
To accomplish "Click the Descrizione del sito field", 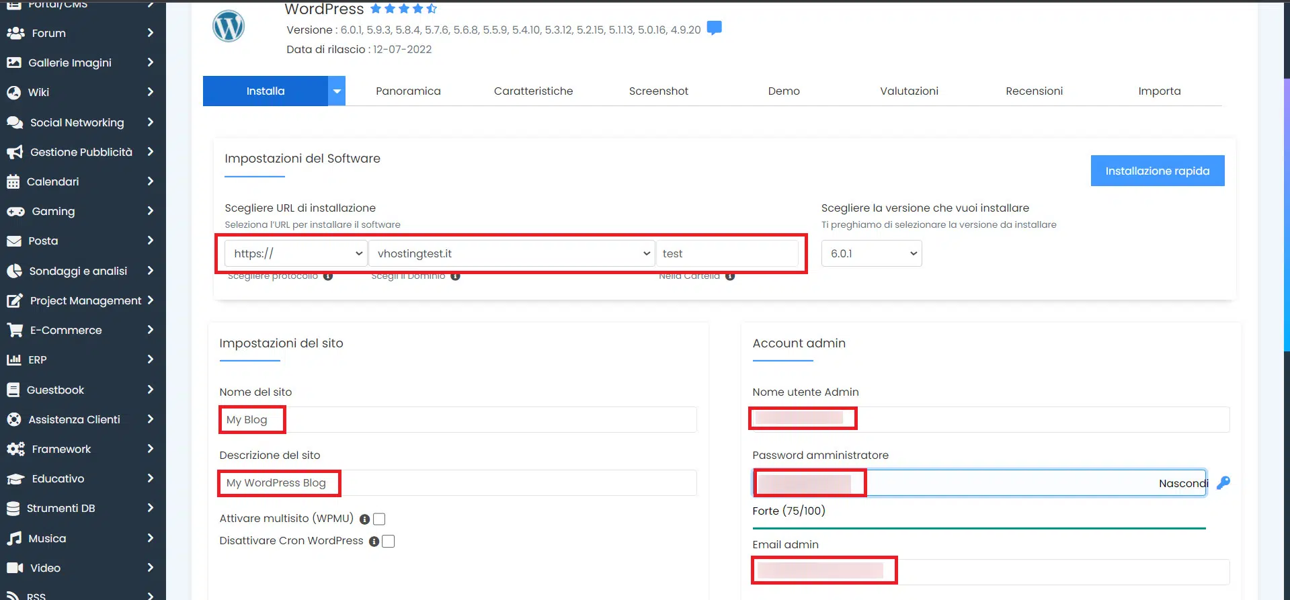I will pos(458,482).
